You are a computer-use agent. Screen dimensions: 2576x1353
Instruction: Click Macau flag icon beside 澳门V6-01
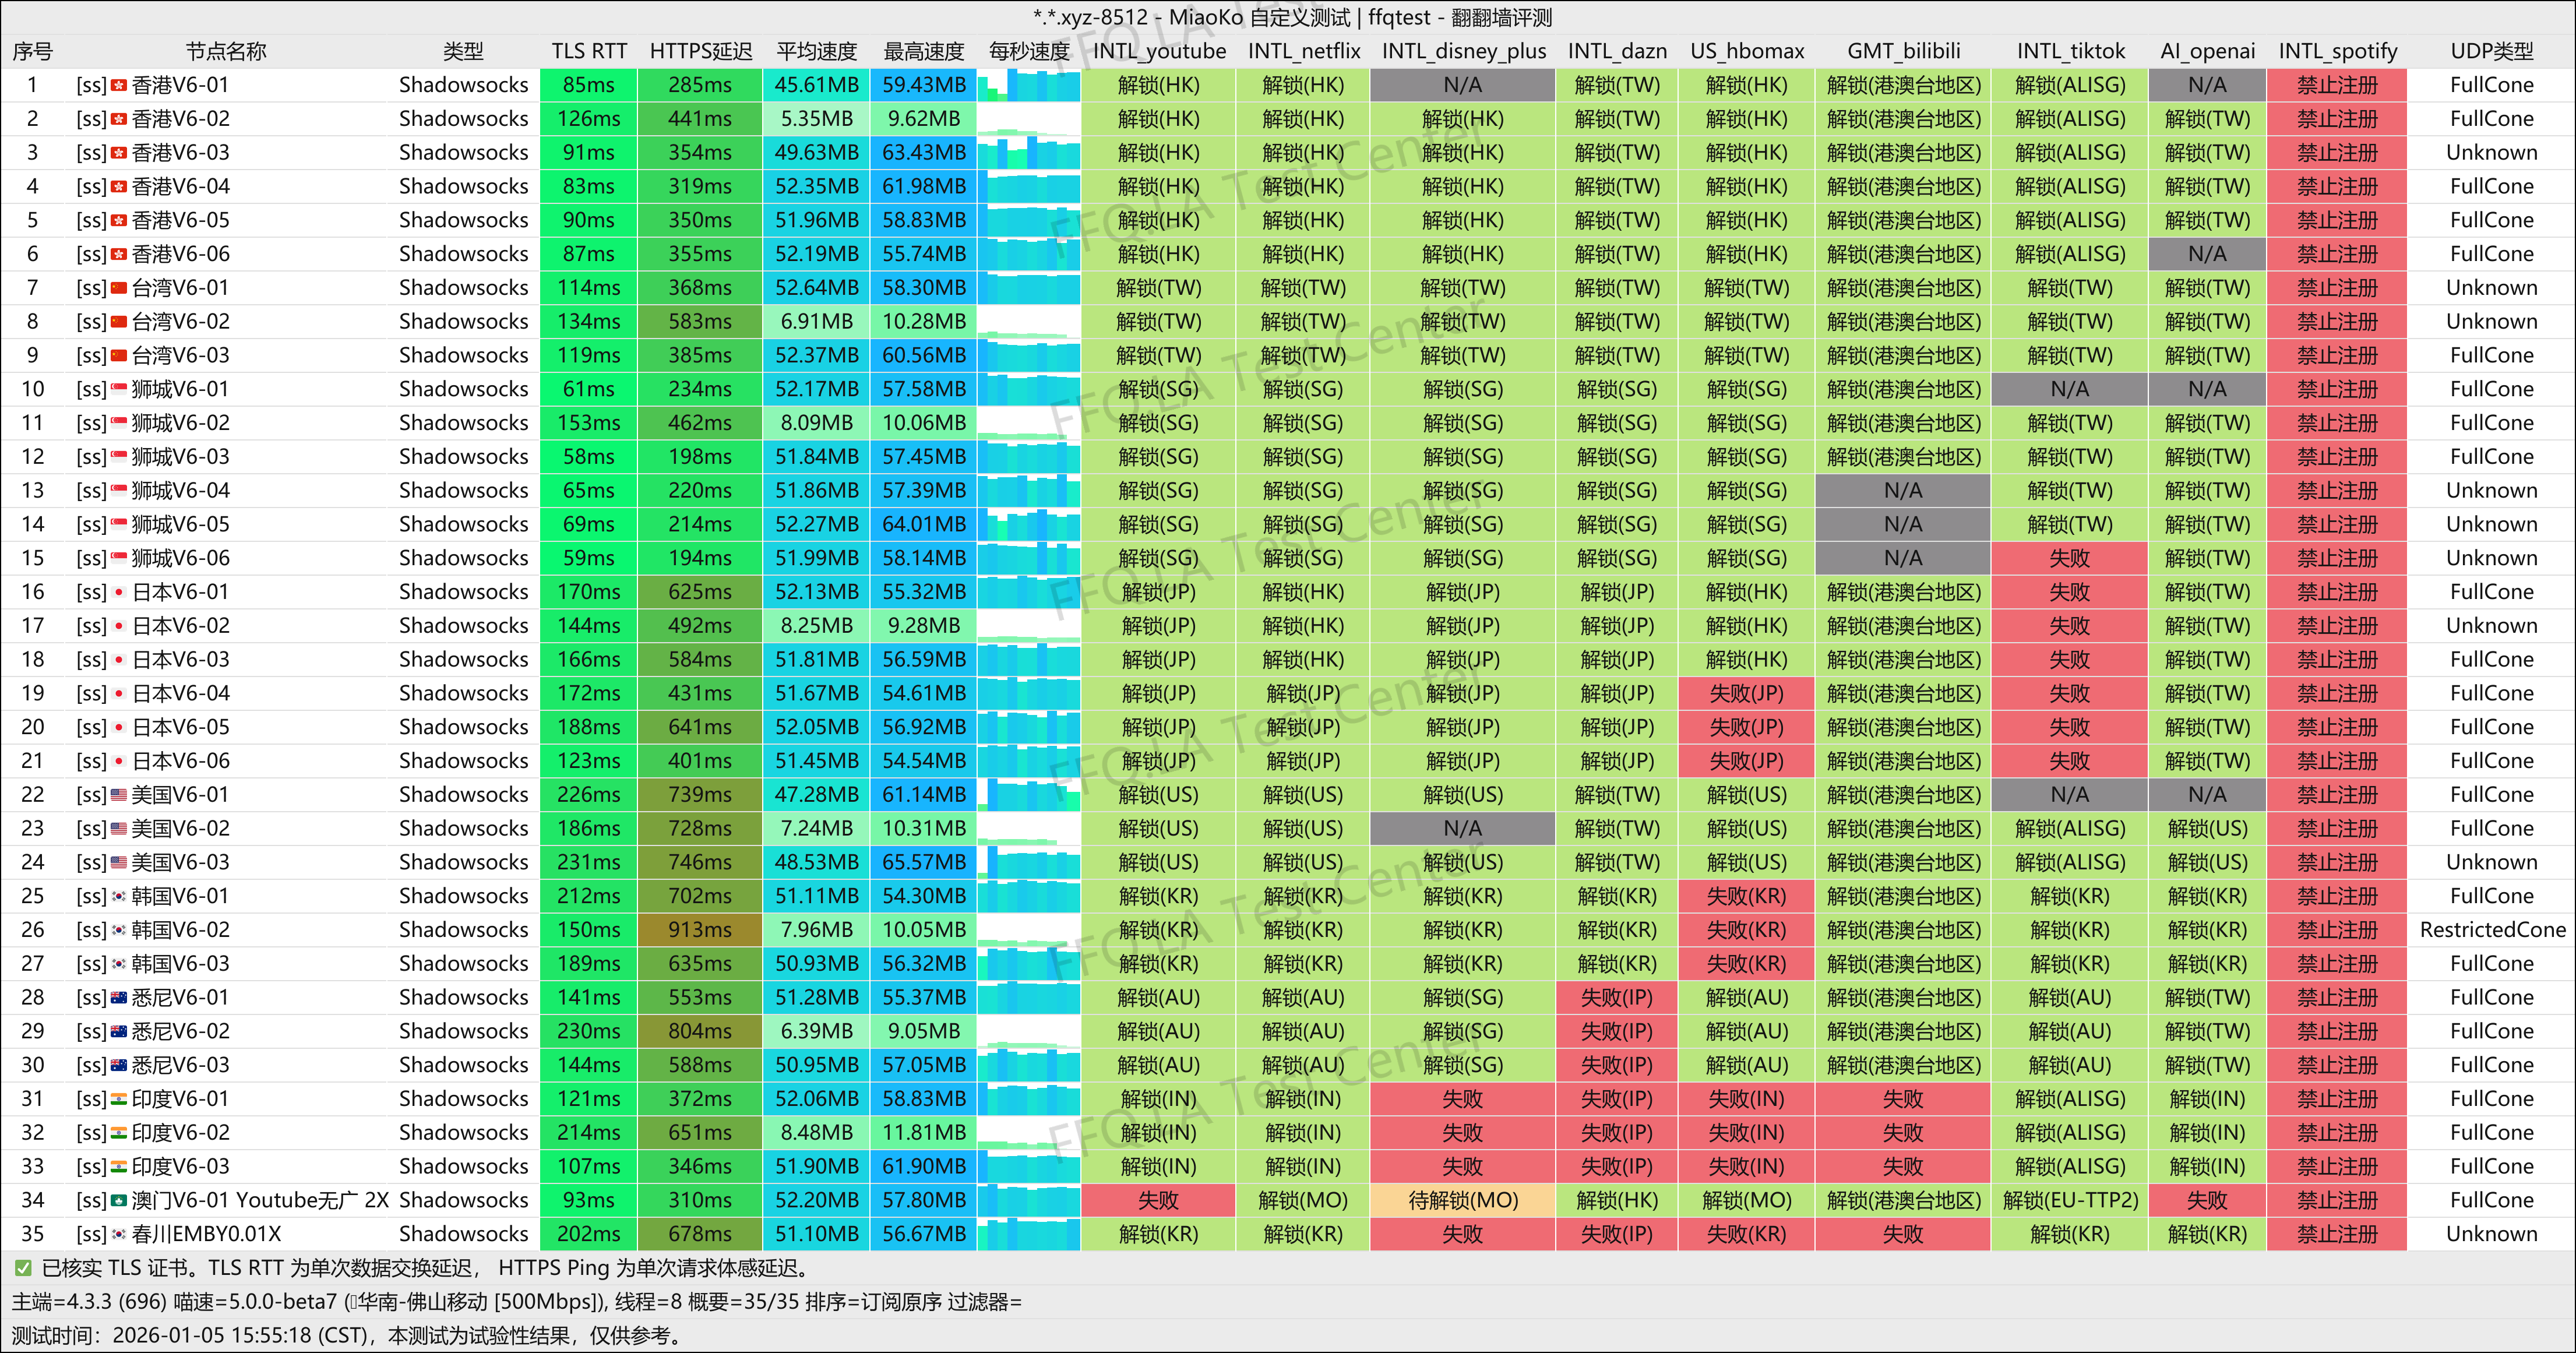tap(119, 1201)
